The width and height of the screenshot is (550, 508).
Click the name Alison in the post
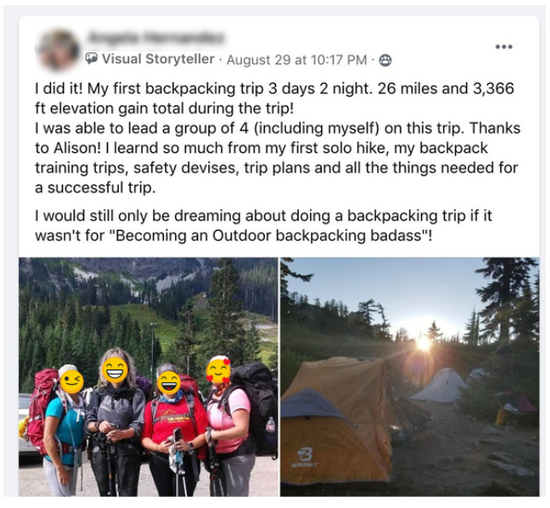tap(74, 148)
